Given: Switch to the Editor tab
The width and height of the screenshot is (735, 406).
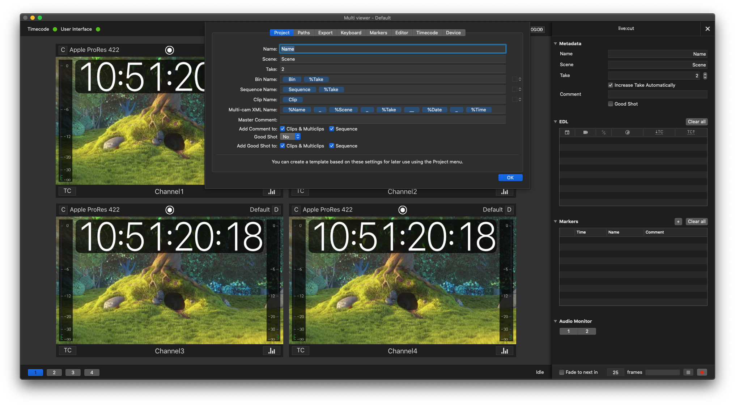Looking at the screenshot, I should 402,33.
